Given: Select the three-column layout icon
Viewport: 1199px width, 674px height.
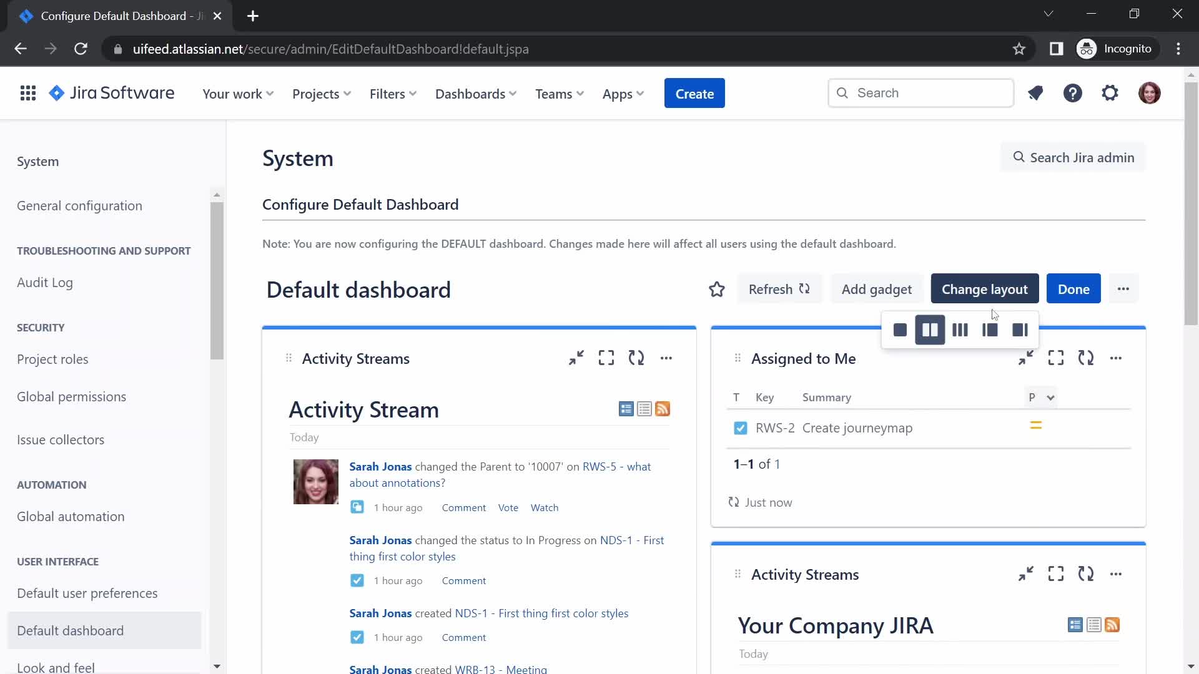Looking at the screenshot, I should pyautogui.click(x=959, y=330).
